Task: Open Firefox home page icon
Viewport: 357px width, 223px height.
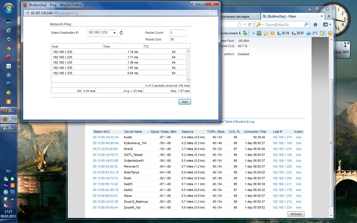Action: [315, 25]
